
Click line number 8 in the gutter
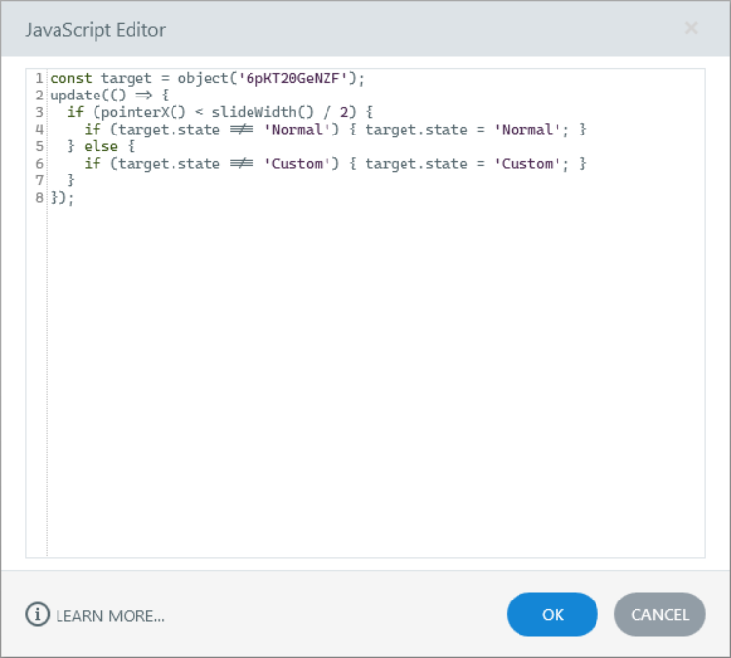40,197
